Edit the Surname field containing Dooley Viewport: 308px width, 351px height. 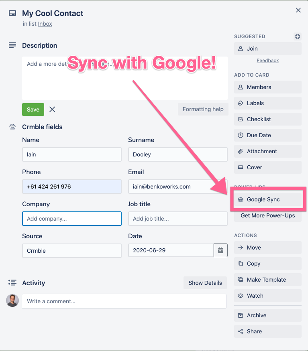(x=178, y=154)
